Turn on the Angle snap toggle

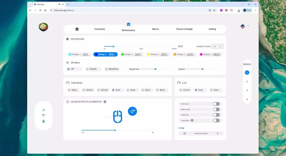[x=216, y=115]
